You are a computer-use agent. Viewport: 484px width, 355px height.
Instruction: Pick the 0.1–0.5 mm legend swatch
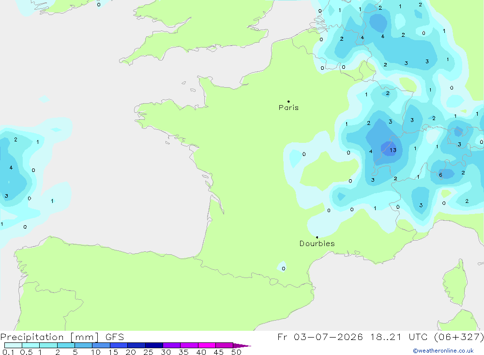click(x=13, y=345)
